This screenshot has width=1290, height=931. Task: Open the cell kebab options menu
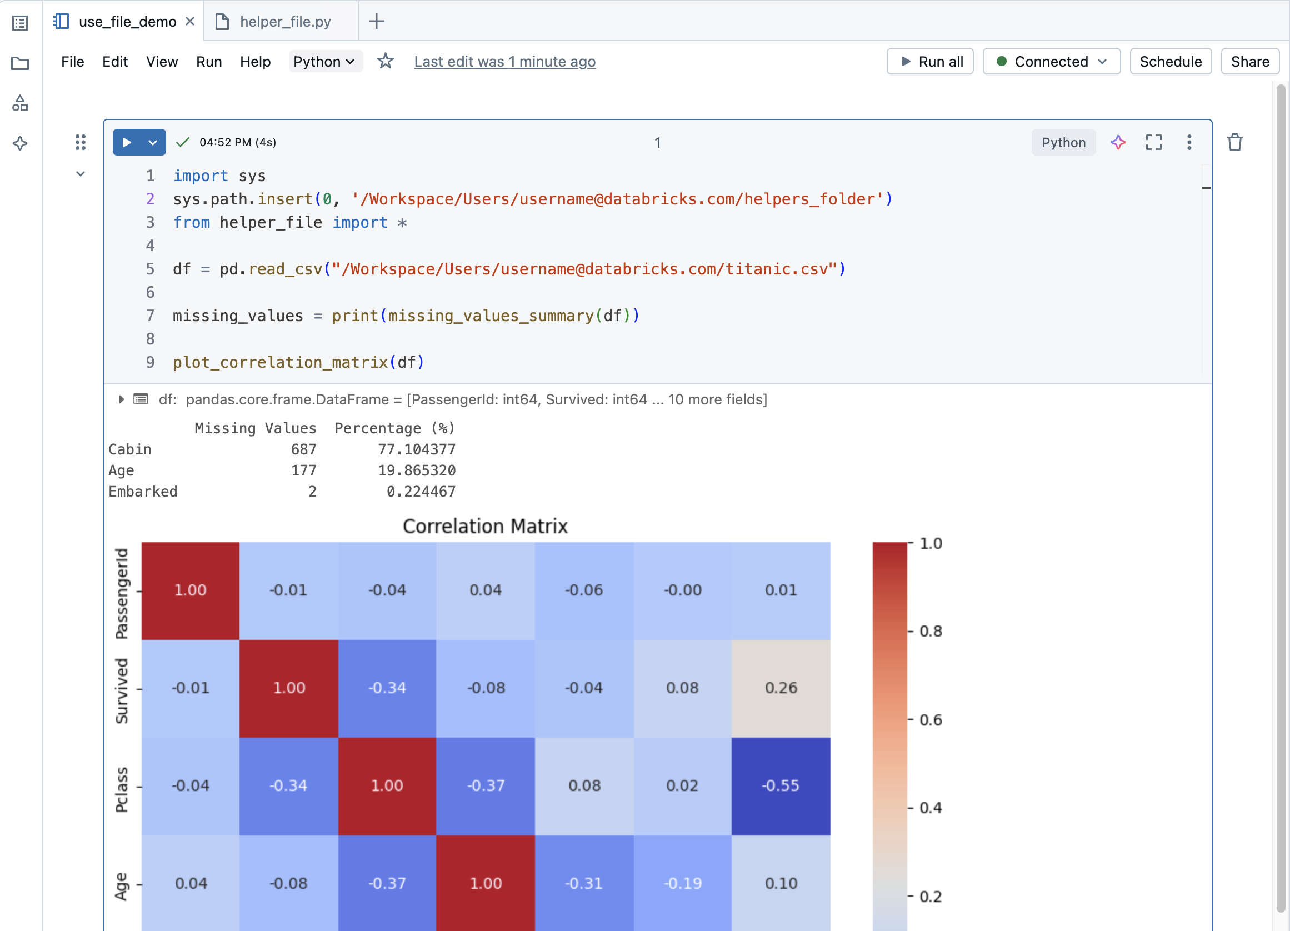pos(1189,142)
